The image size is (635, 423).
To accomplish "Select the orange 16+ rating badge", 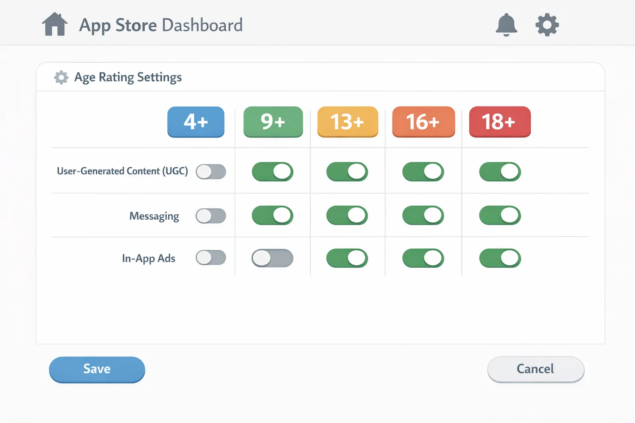I will coord(423,122).
